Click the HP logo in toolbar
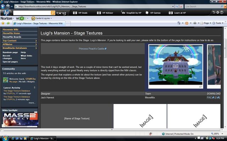 point(6,13)
